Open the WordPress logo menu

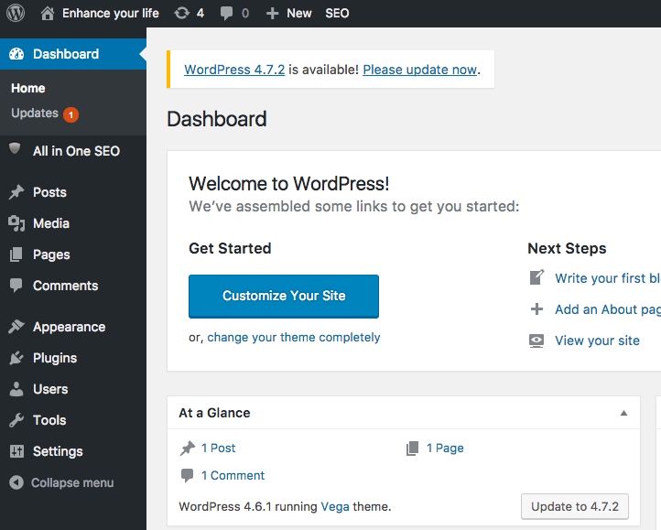[x=16, y=13]
